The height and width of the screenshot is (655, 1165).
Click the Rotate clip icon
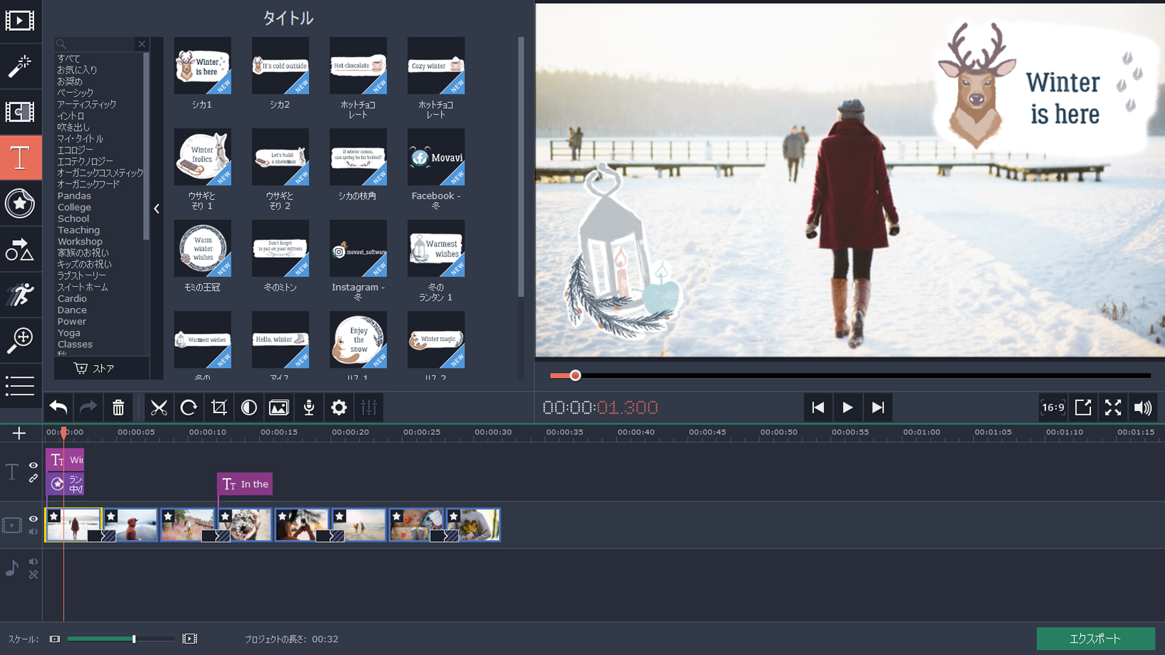coord(189,408)
